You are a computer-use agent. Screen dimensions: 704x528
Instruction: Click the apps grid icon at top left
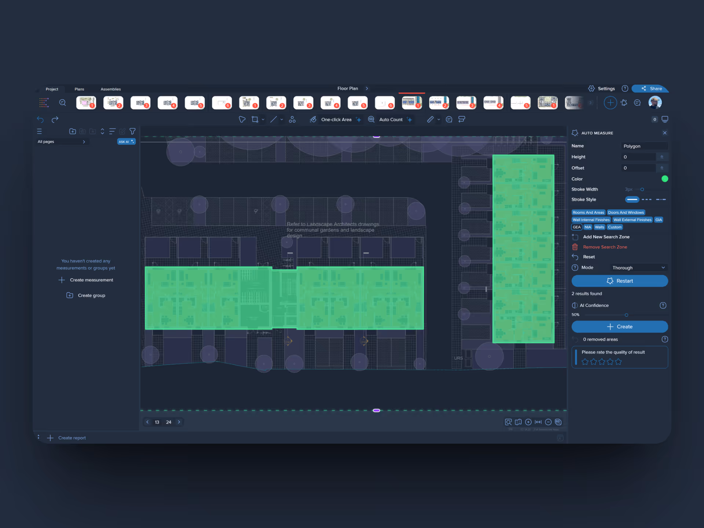coord(44,103)
